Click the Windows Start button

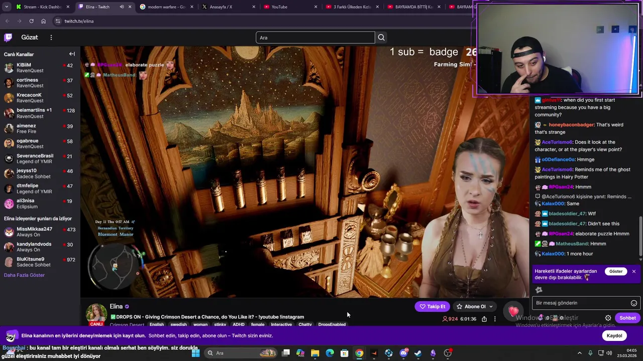pos(195,353)
